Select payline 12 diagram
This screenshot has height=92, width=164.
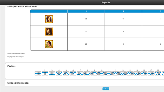click(116, 73)
